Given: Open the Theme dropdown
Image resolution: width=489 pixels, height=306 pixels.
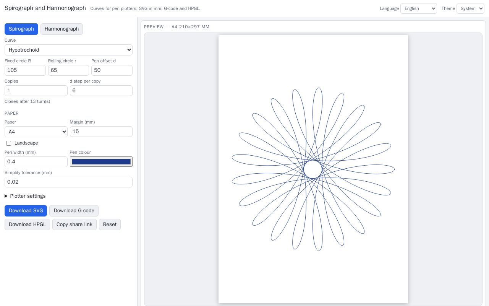Looking at the screenshot, I should (x=470, y=8).
